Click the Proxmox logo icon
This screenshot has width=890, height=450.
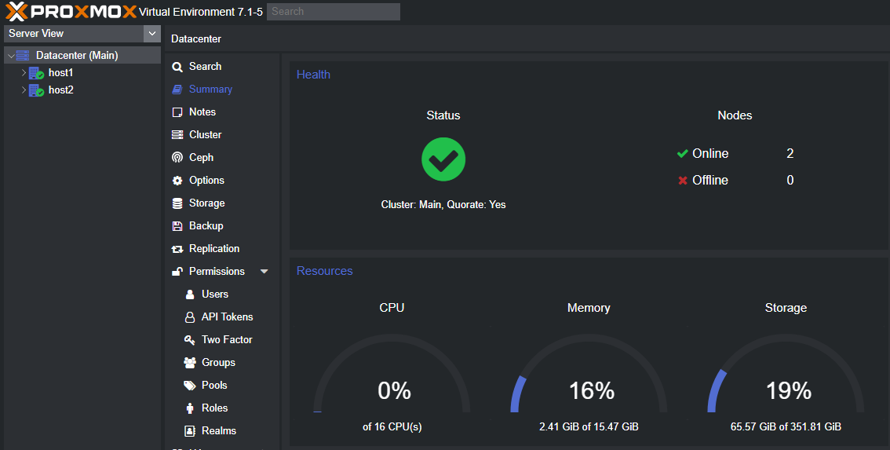pyautogui.click(x=16, y=11)
